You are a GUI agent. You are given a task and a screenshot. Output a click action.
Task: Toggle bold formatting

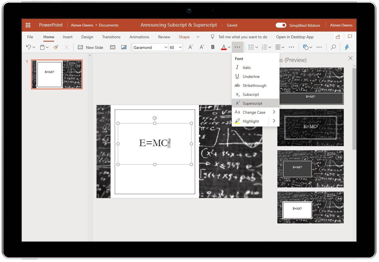(x=213, y=47)
